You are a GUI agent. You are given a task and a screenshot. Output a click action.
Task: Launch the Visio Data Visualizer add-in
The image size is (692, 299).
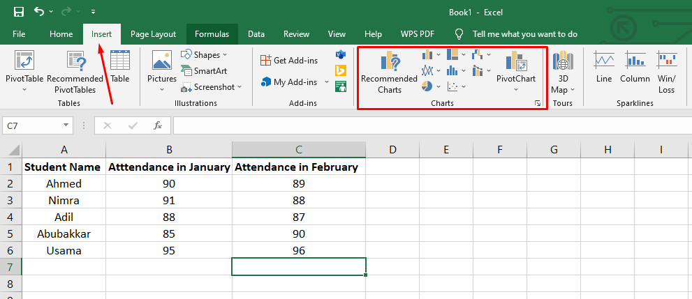click(x=341, y=54)
